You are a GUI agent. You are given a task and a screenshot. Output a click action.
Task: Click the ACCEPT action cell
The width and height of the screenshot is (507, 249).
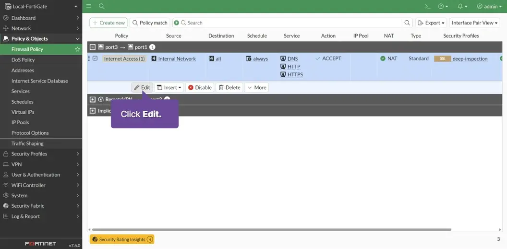tap(328, 59)
